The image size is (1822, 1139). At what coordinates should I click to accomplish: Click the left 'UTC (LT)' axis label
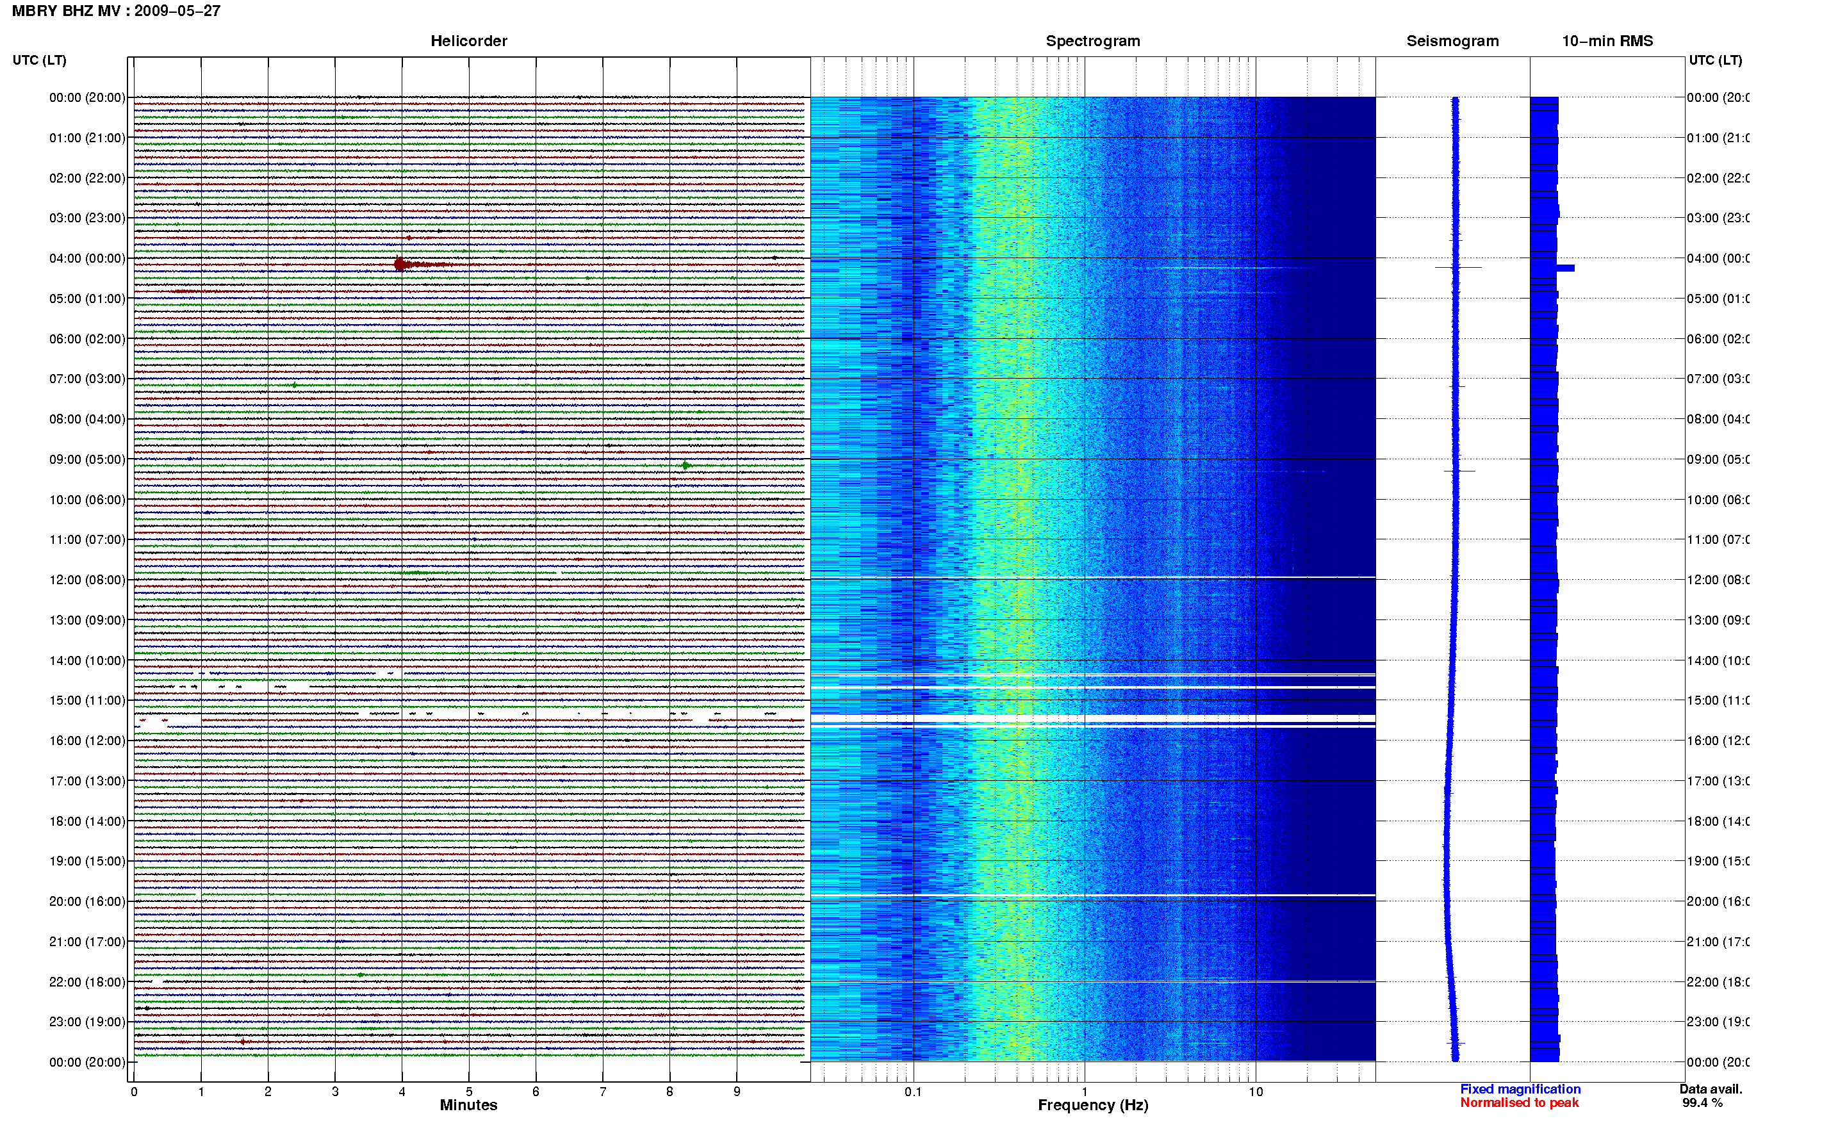39,60
